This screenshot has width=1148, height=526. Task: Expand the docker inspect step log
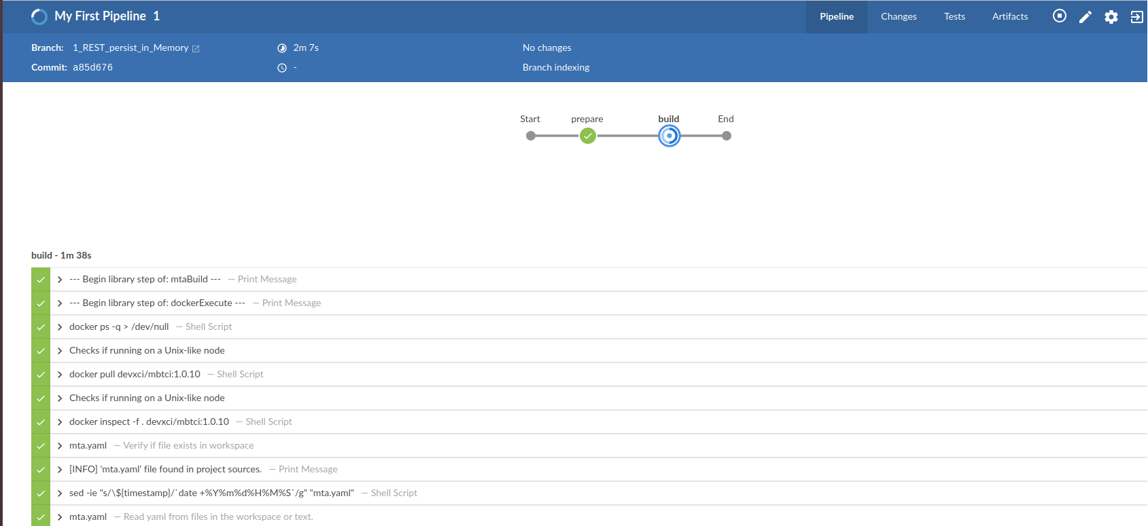pyautogui.click(x=60, y=422)
